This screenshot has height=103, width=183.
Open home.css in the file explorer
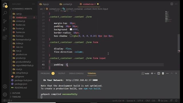tap(20, 32)
